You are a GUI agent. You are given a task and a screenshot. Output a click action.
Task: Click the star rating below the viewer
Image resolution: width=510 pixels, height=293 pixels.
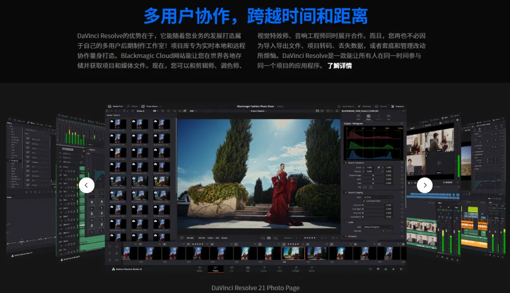pyautogui.click(x=310, y=238)
